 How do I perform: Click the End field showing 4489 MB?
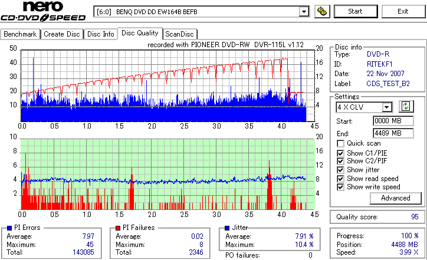coord(393,133)
